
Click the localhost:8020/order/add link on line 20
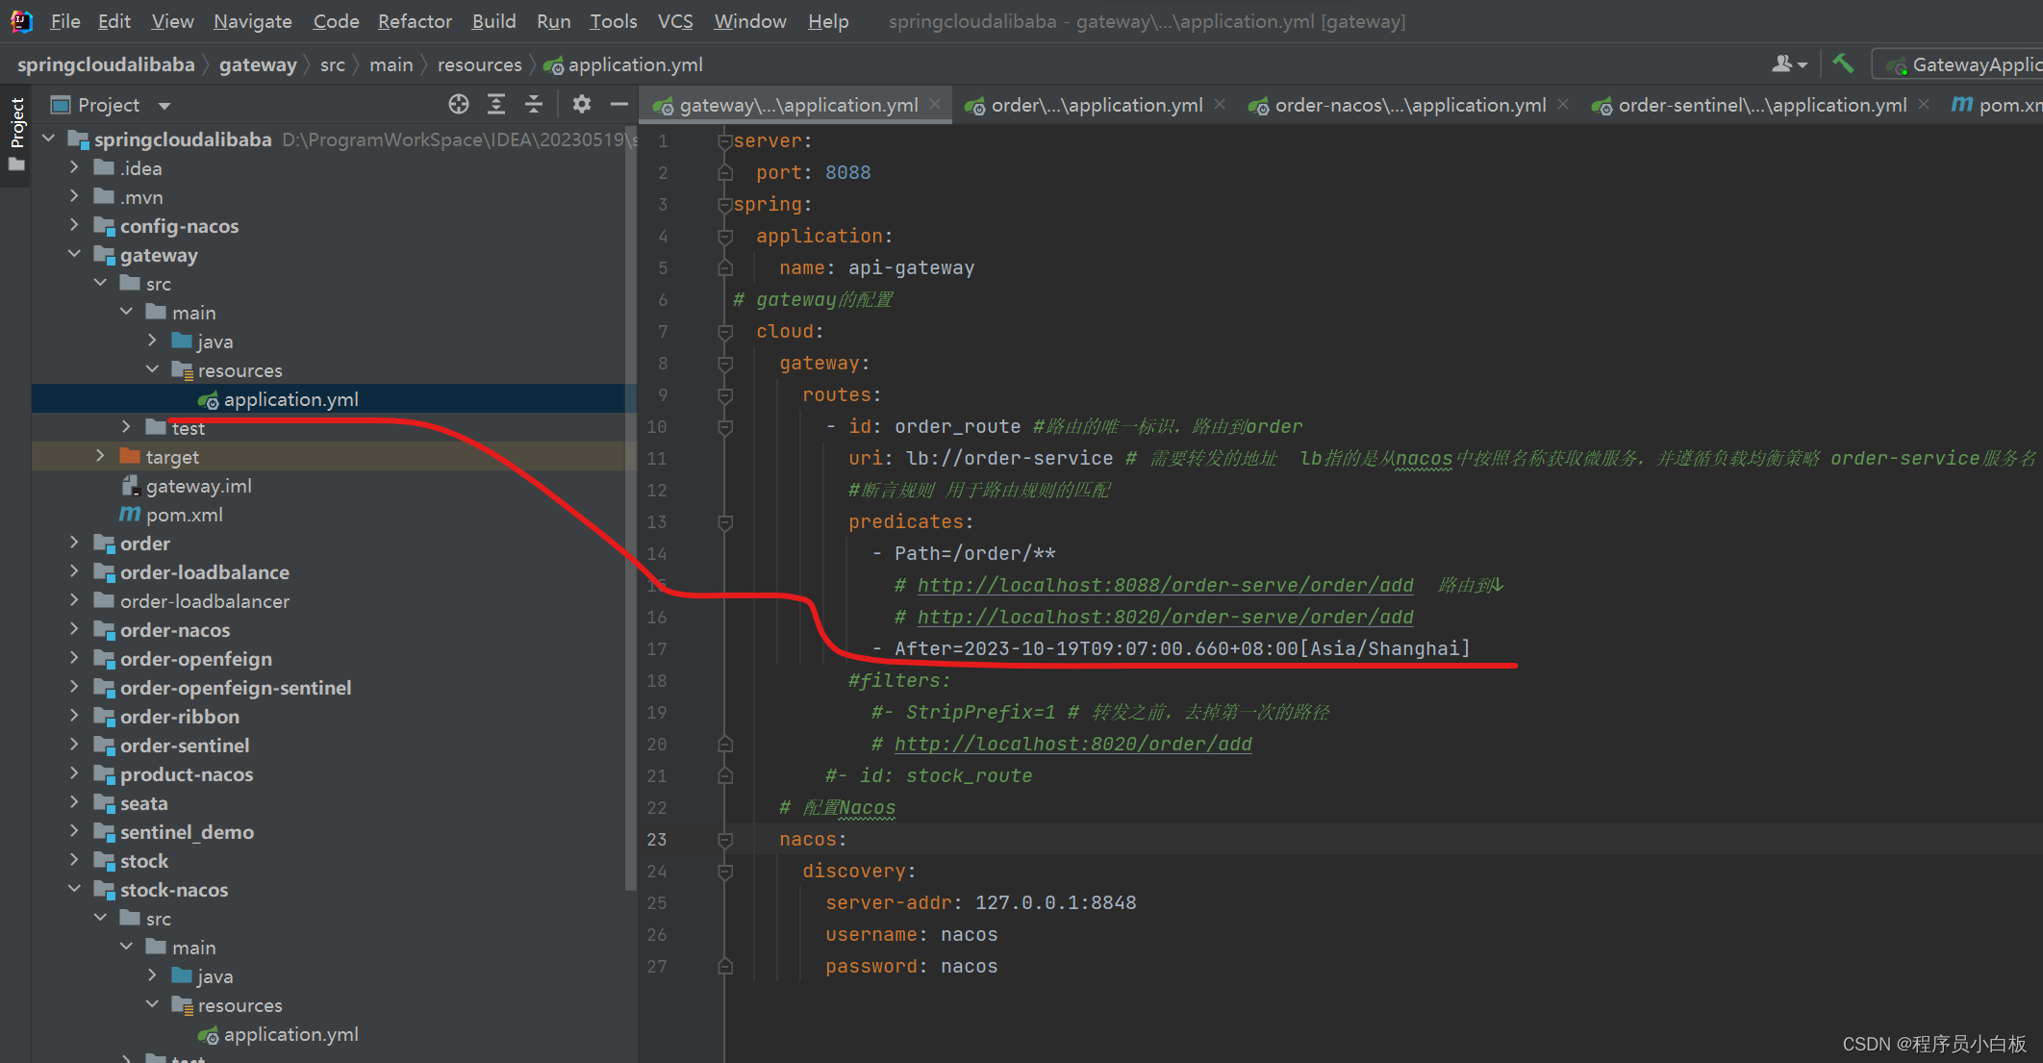1072,744
